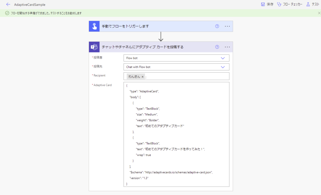Click the 投稿先 field label
This screenshot has width=321, height=195.
pos(98,67)
